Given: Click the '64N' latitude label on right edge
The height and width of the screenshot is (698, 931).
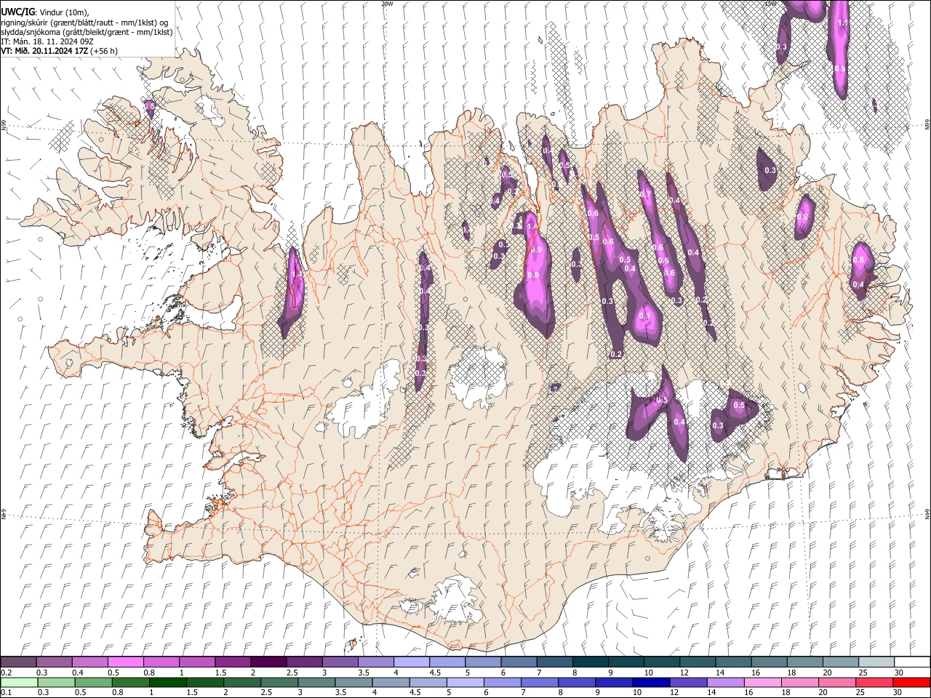Looking at the screenshot, I should pyautogui.click(x=927, y=514).
